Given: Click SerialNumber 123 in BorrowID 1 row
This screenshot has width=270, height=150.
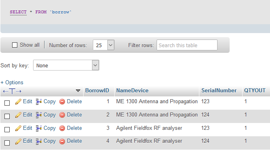Looking at the screenshot, I should pyautogui.click(x=205, y=102).
